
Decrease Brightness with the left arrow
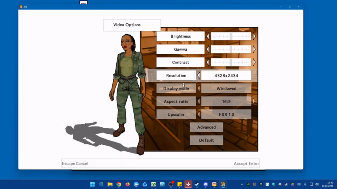208,36
